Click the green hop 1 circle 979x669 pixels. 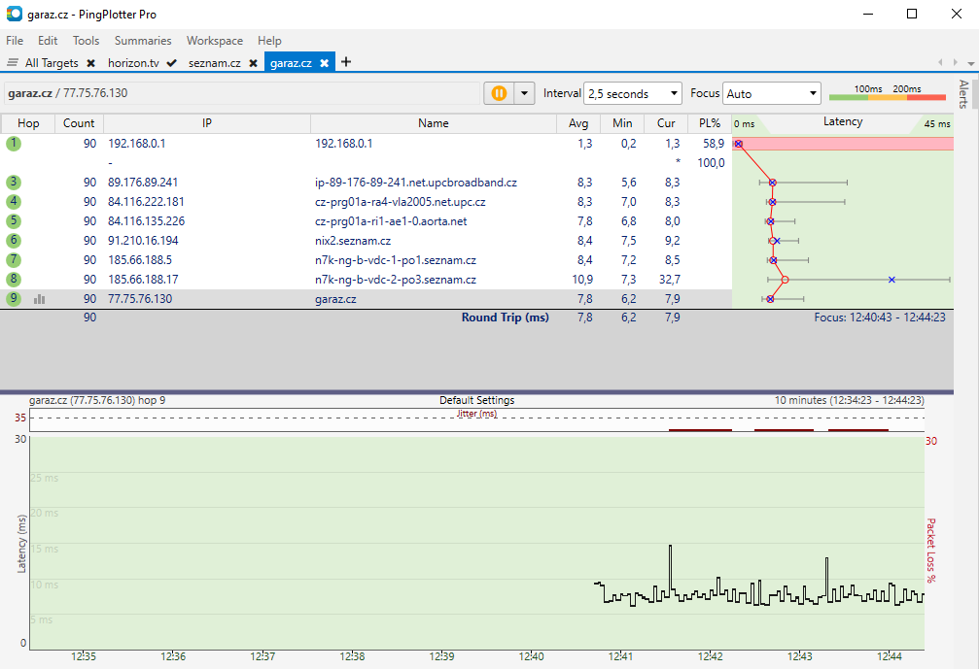coord(14,143)
